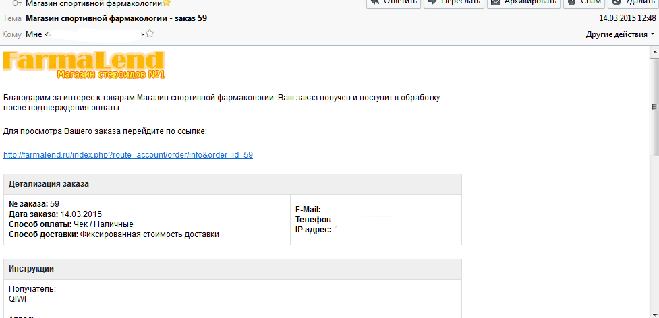The image size is (659, 318).
Task: Toggle the empty star next to recipient
Action: coord(150,33)
